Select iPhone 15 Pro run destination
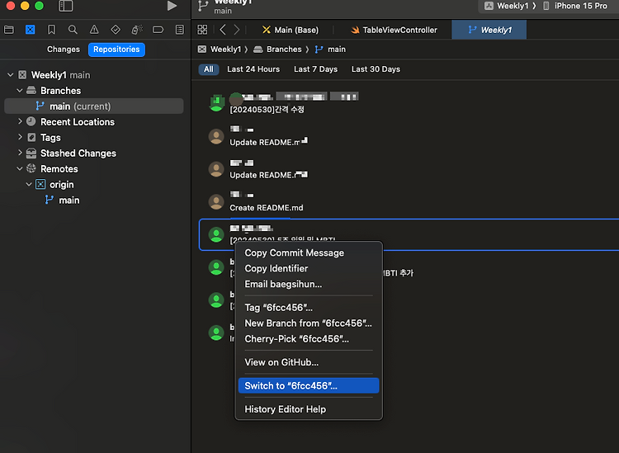Image resolution: width=619 pixels, height=453 pixels. (581, 6)
